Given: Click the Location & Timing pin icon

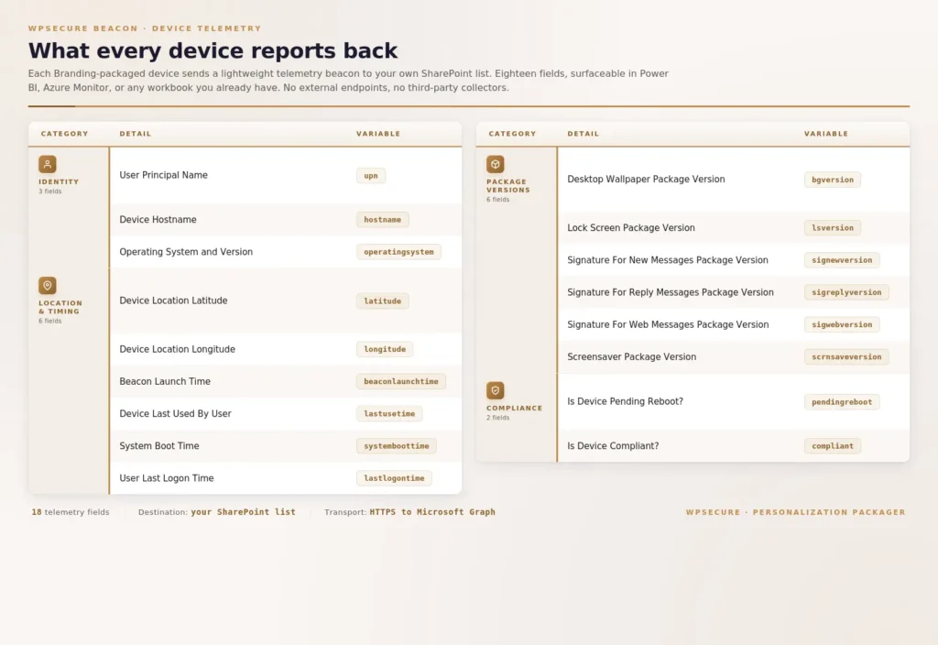Looking at the screenshot, I should 48,286.
